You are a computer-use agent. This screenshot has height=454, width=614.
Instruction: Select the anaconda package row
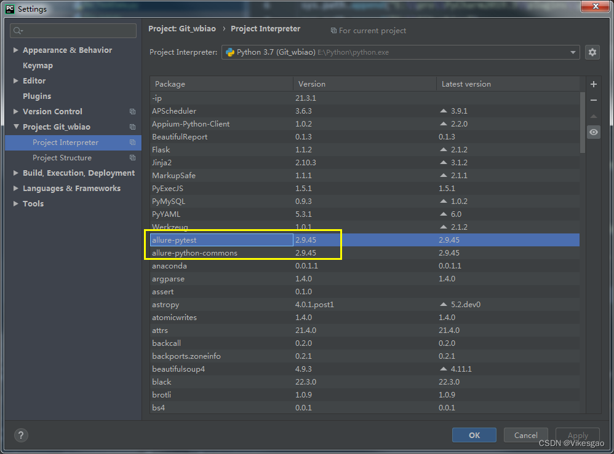tap(365, 266)
